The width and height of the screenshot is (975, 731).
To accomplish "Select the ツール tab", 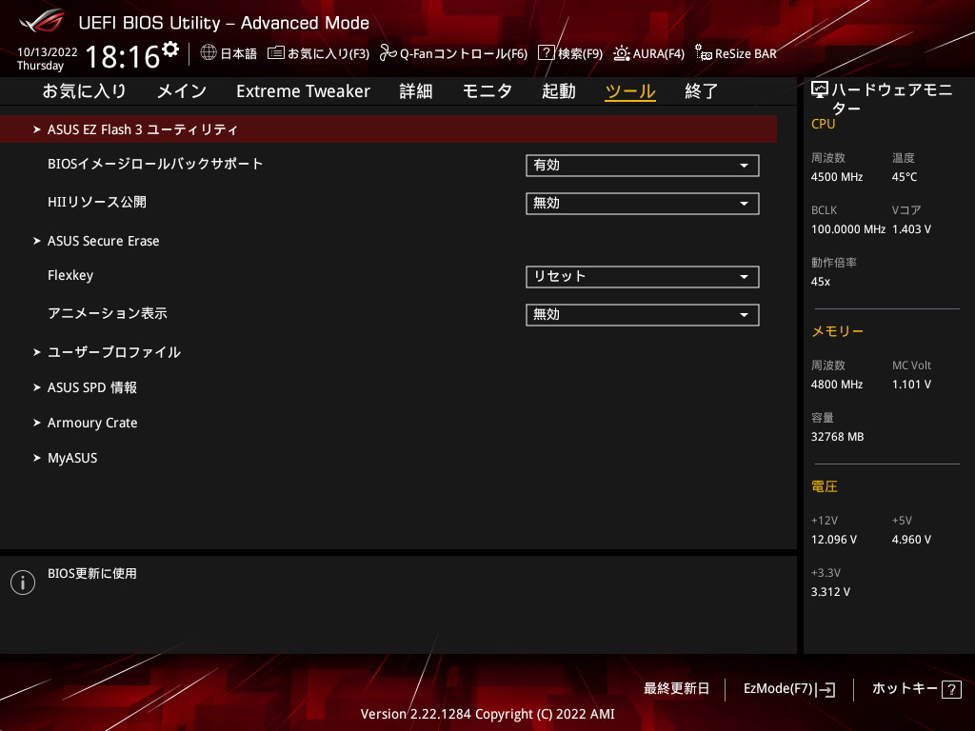I will (630, 91).
